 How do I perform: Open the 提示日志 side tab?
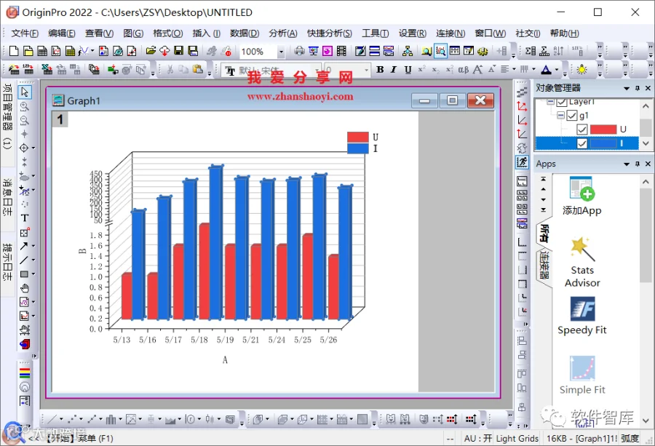click(7, 262)
